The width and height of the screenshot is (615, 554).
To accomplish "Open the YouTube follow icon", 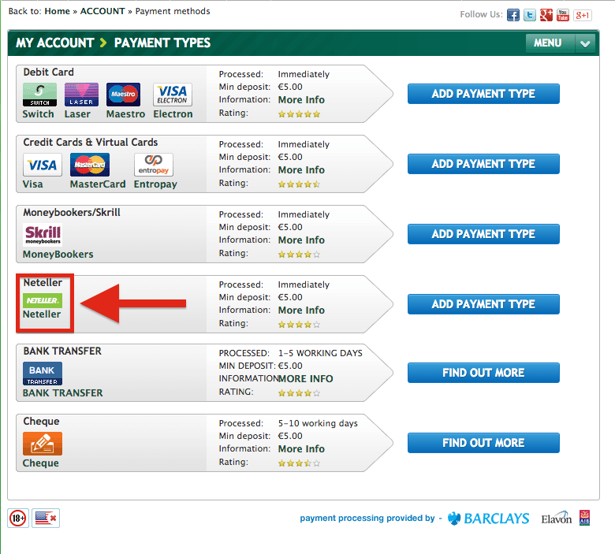I will (563, 15).
